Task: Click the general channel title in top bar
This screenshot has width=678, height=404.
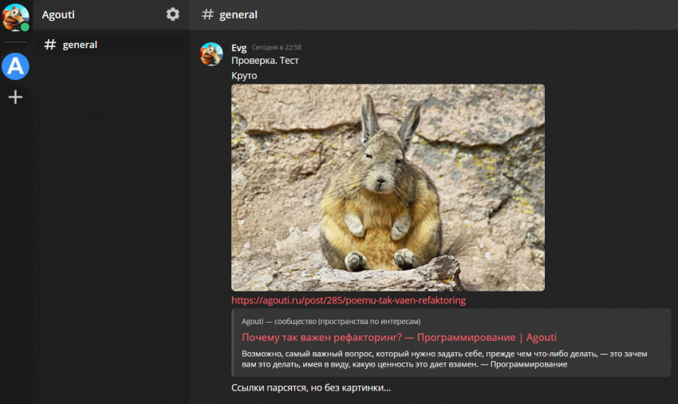Action: pyautogui.click(x=238, y=14)
